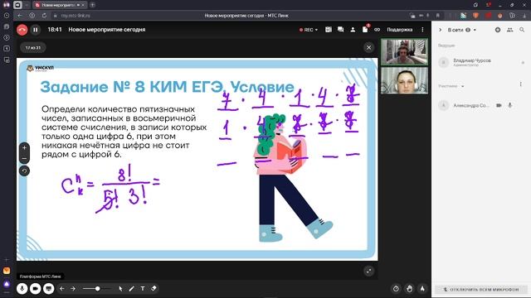The height and width of the screenshot is (298, 531).
Task: Open a new browser tab
Action: click(92, 5)
